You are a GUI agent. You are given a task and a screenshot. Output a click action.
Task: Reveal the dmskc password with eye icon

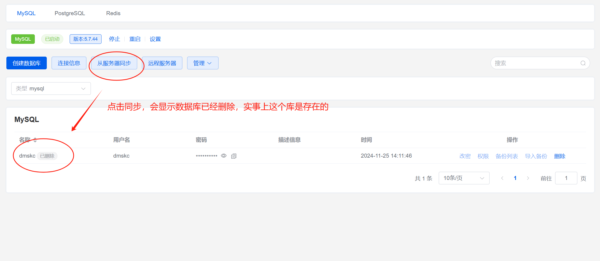coord(224,156)
